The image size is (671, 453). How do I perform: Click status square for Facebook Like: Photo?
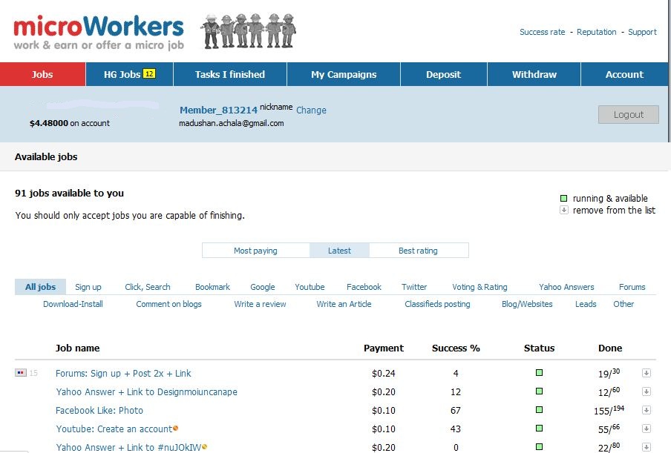539,410
